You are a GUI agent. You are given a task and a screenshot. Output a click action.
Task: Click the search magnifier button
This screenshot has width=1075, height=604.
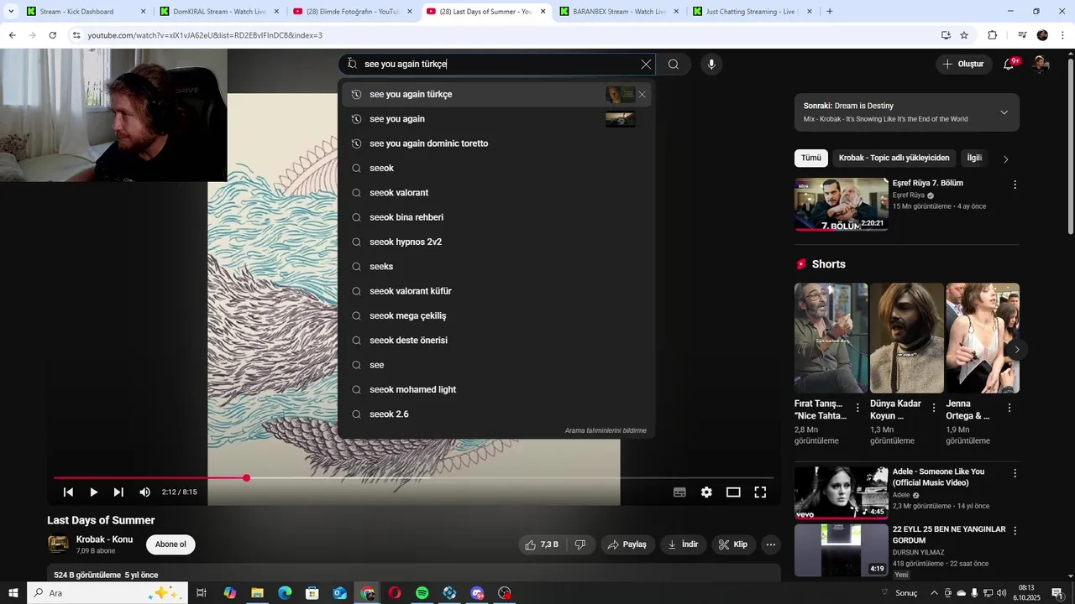point(674,65)
